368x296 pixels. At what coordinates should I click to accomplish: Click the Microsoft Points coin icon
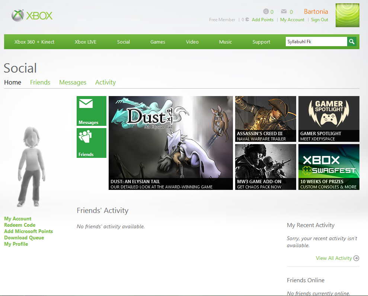(247, 19)
